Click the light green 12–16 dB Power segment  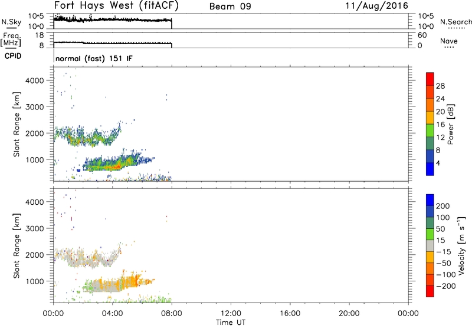pyautogui.click(x=430, y=131)
